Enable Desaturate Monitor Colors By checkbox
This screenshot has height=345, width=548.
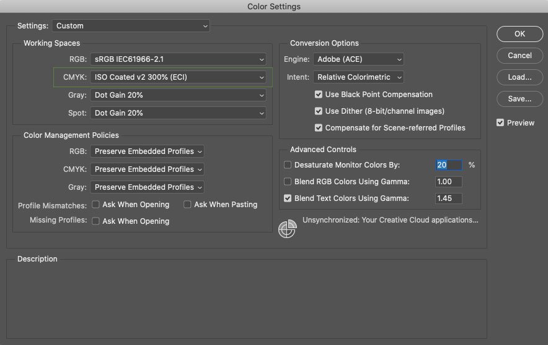(x=288, y=165)
